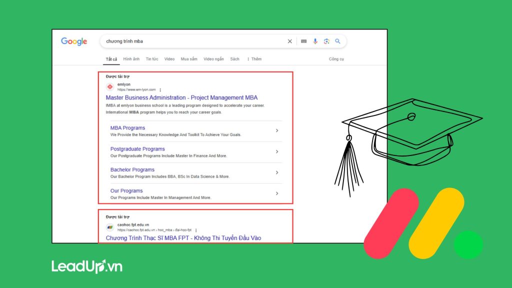This screenshot has width=512, height=288.
Task: Click the "emlyon" site name text
Action: click(124, 84)
